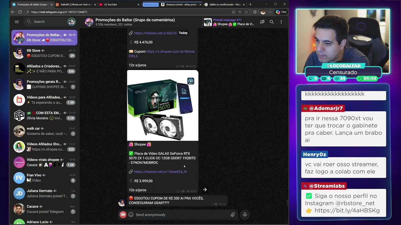The width and height of the screenshot is (401, 225).
Task: Open the browser zoom magnifier icon
Action: pos(240,12)
